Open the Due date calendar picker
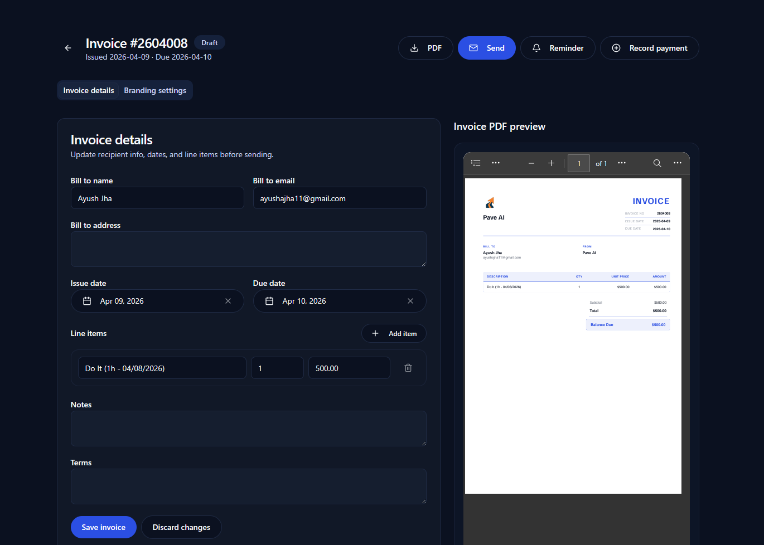 click(340, 301)
